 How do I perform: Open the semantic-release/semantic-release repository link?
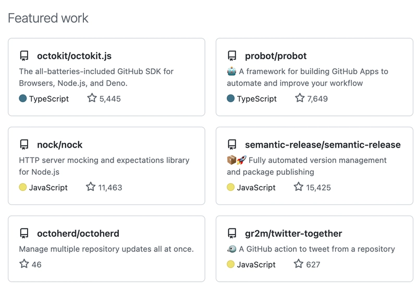323,145
